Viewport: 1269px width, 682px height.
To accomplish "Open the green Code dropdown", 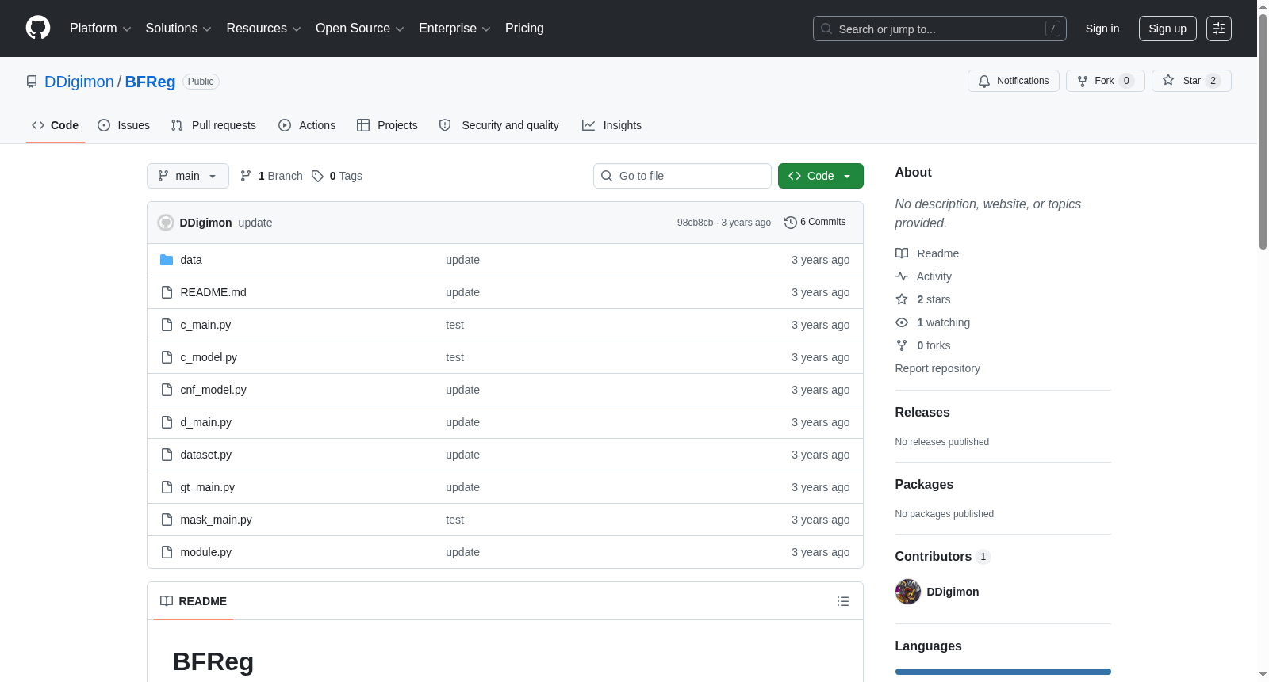I will (x=821, y=176).
